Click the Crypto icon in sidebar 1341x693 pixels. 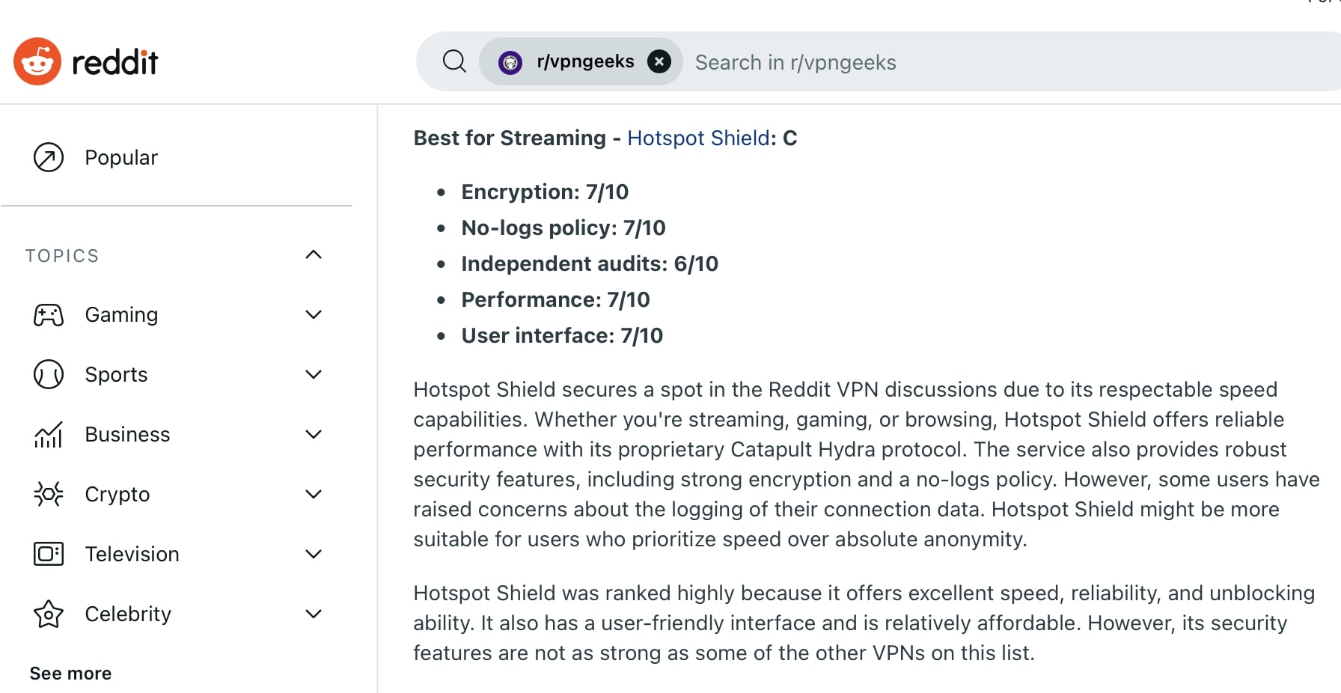49,494
